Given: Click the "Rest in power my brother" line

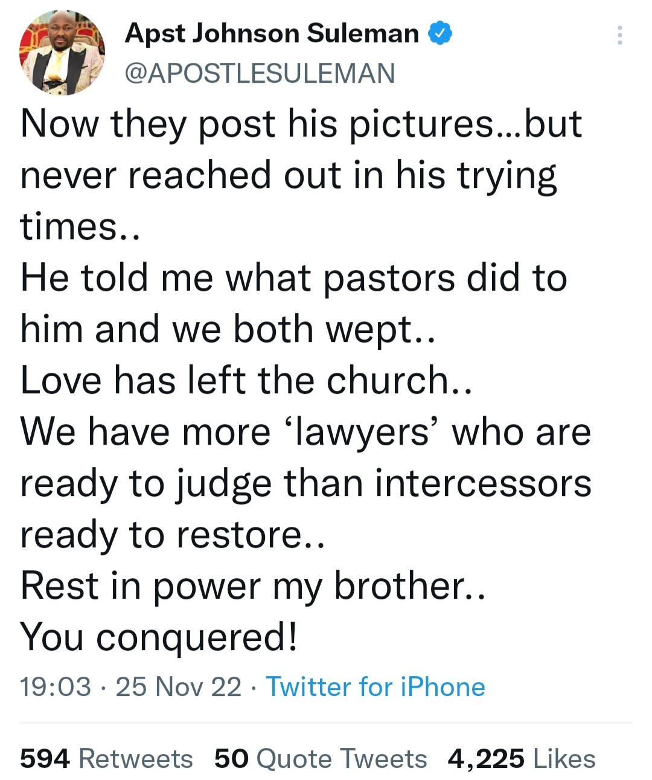Looking at the screenshot, I should (252, 586).
